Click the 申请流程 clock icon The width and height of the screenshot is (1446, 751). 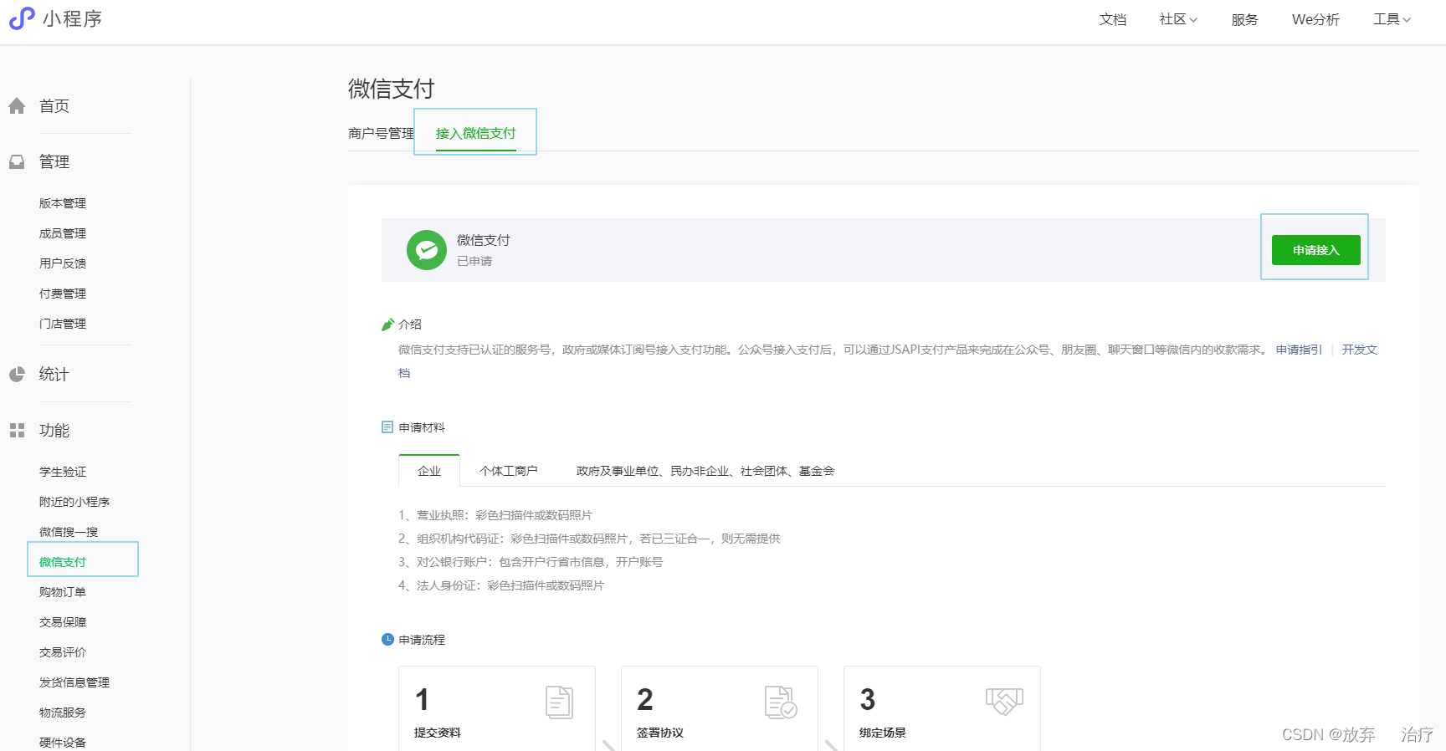[x=387, y=640]
